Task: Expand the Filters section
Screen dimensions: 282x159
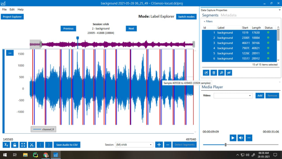Action: (208, 22)
